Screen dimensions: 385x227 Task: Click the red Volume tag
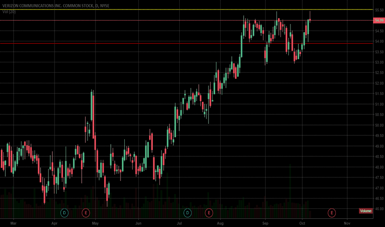366,211
